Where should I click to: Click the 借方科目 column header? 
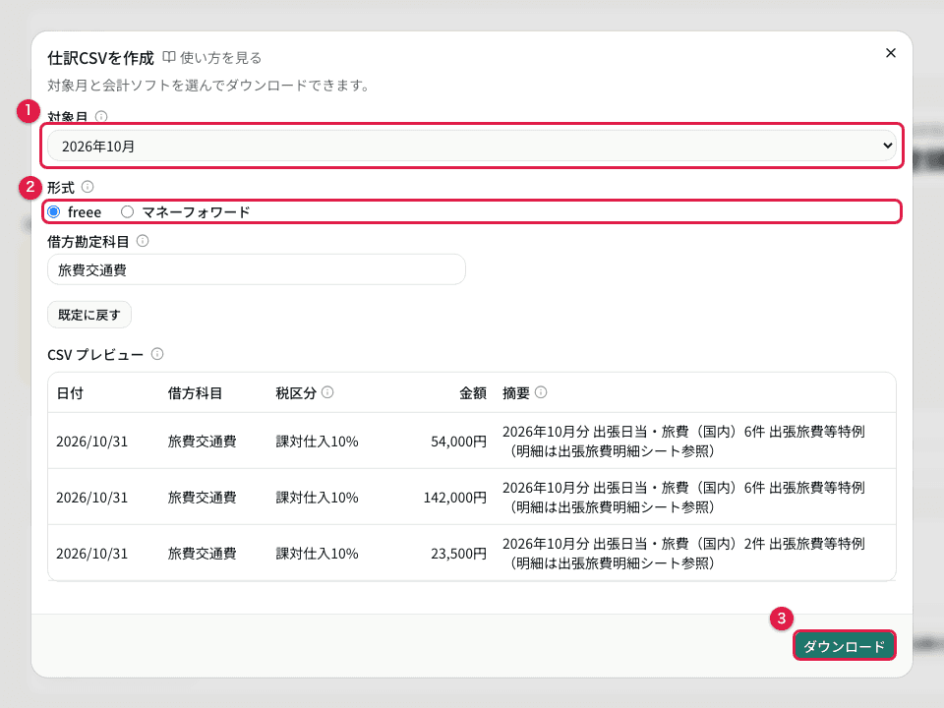pyautogui.click(x=195, y=393)
